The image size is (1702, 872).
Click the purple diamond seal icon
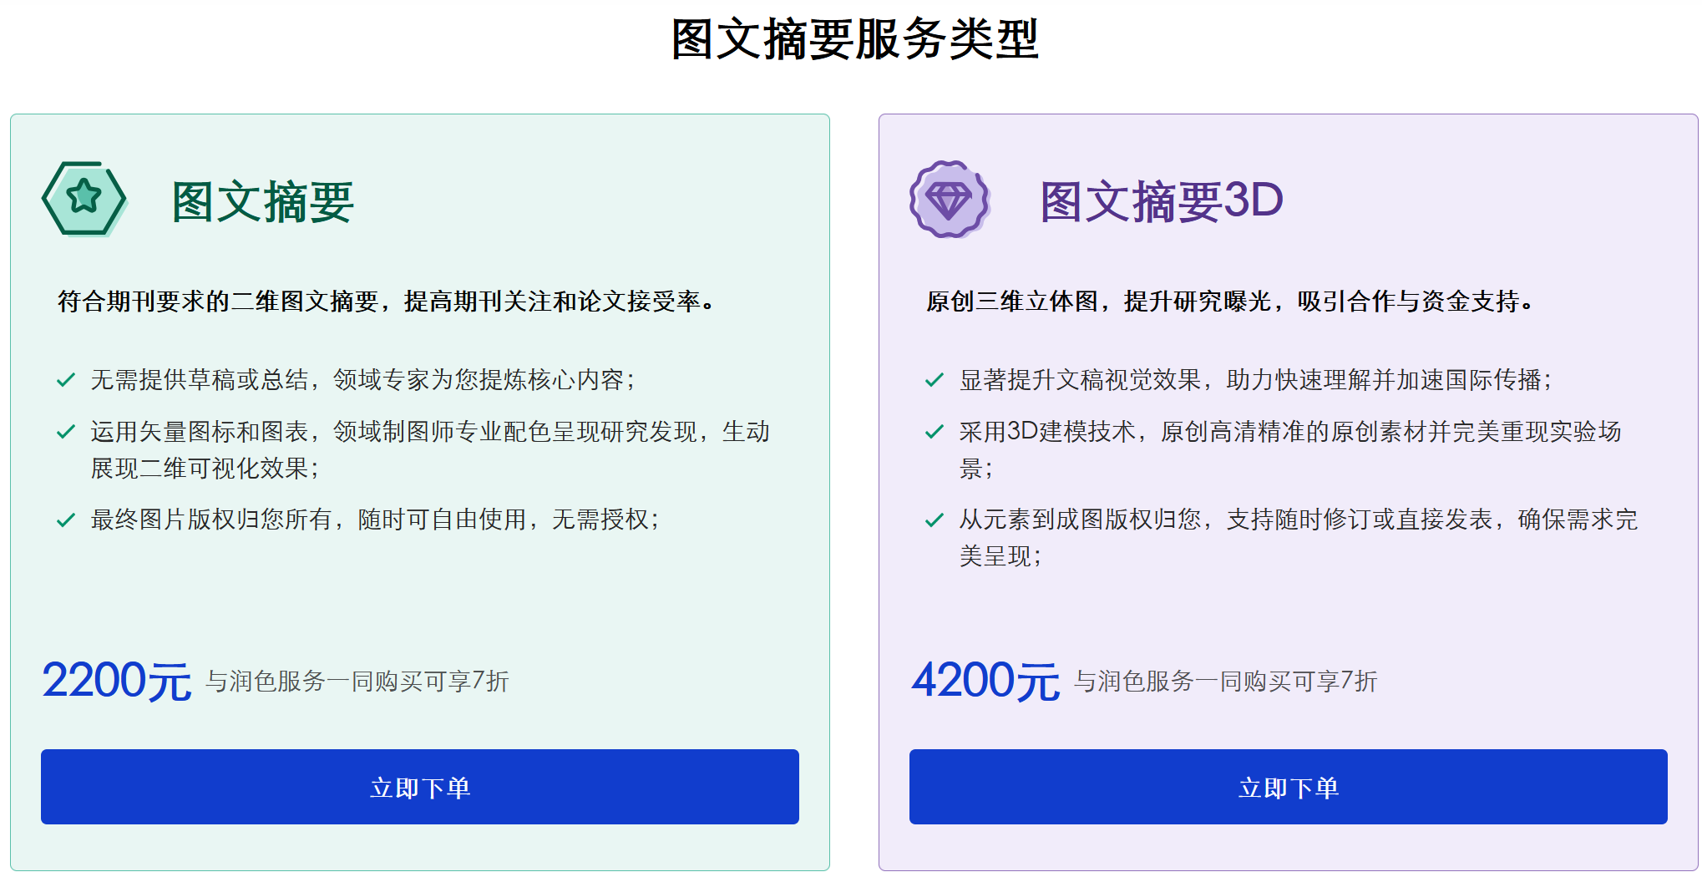point(950,200)
